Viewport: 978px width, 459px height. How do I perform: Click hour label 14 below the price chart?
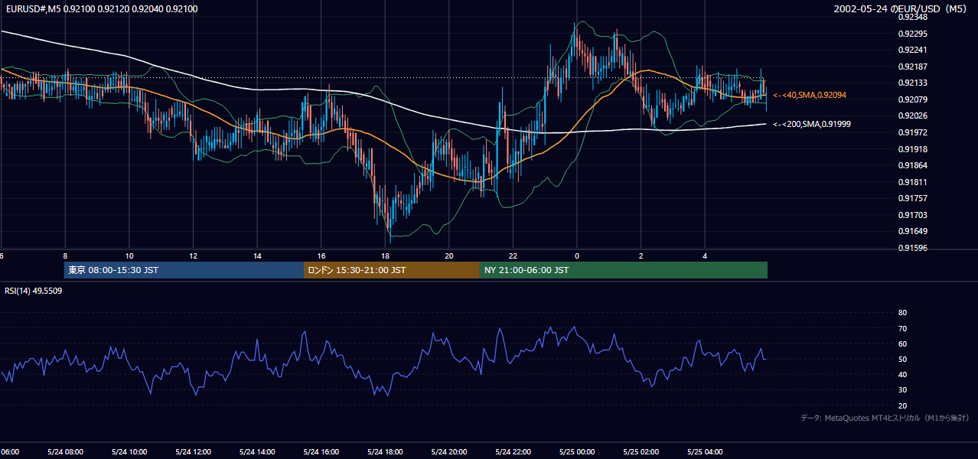click(x=257, y=256)
